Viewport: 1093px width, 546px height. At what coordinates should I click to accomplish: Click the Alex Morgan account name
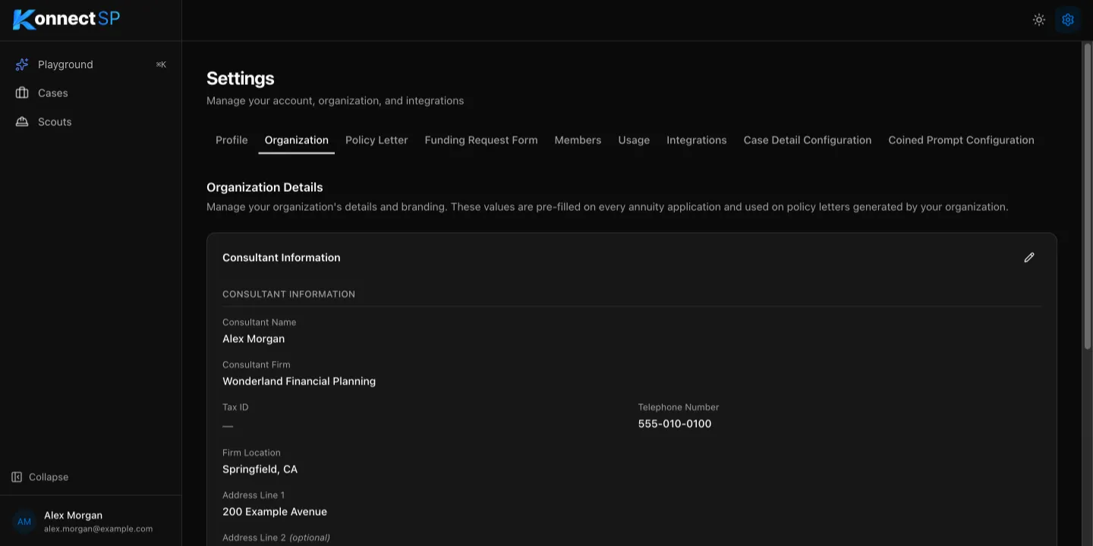click(x=73, y=516)
